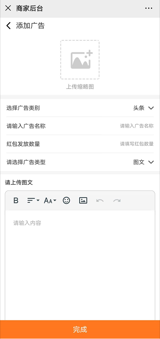
Task: Expand 选择广告类别 dropdown showing 头条
Action: [x=80, y=108]
